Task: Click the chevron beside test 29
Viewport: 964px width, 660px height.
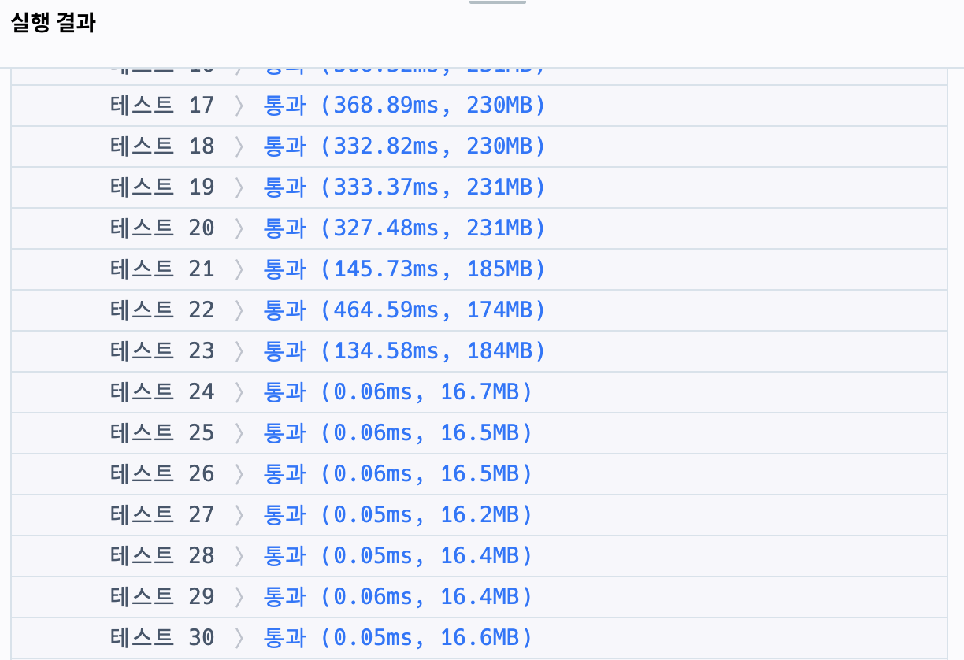Action: click(239, 597)
